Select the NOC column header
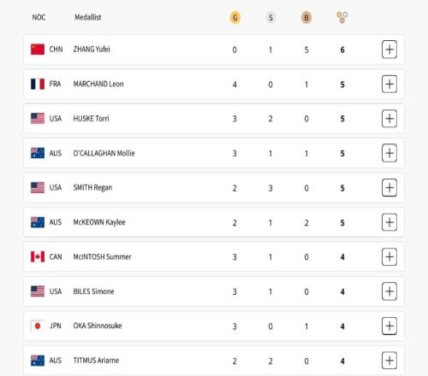The image size is (428, 376). point(39,17)
